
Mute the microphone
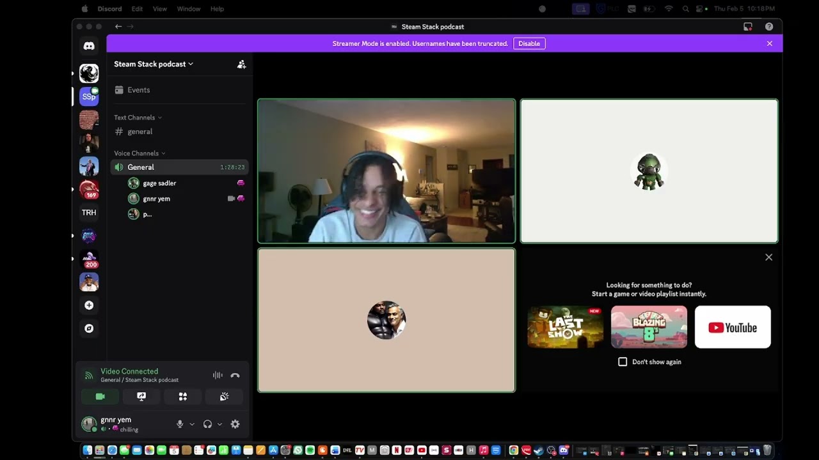(180, 424)
